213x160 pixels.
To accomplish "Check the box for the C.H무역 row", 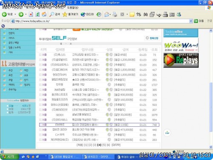I will point(40,135).
